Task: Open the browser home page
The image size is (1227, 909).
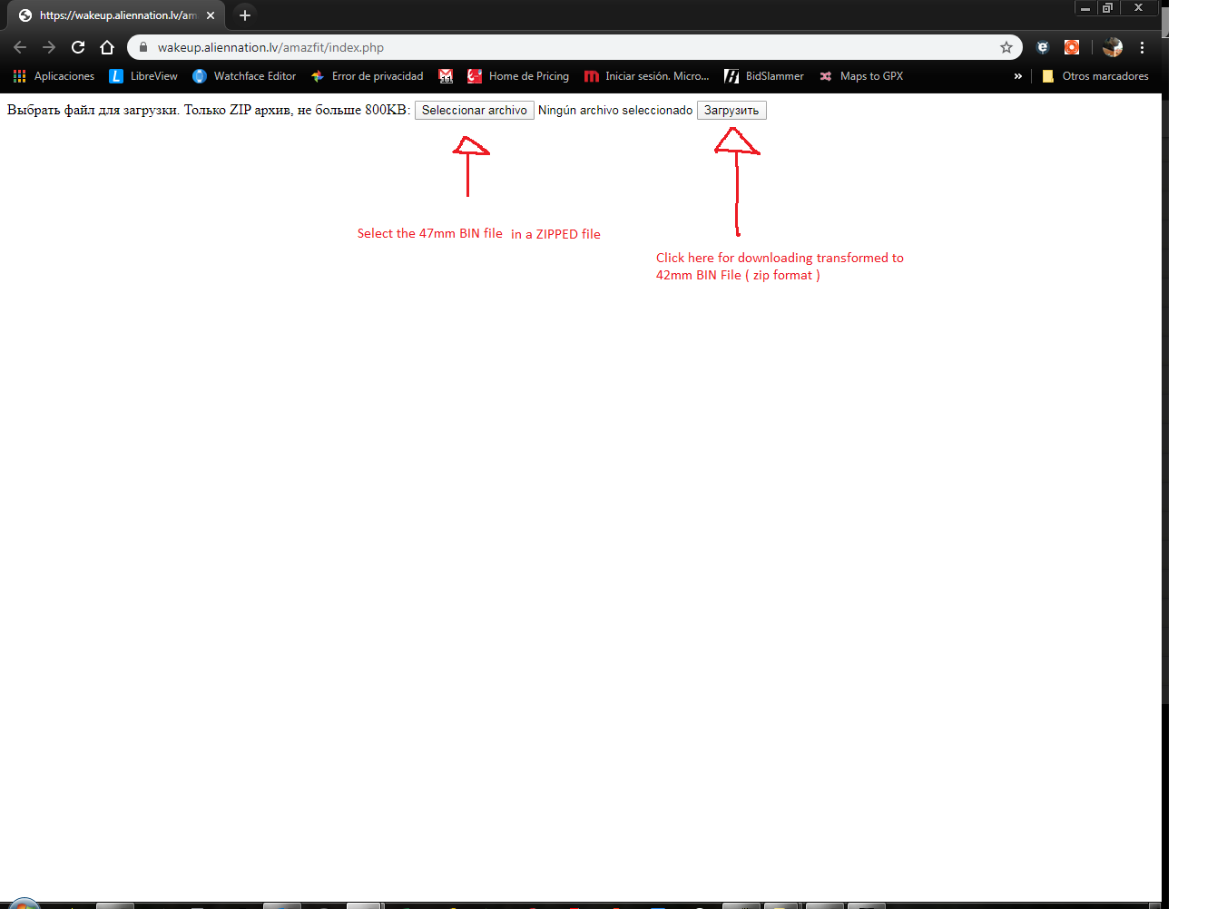Action: 107,47
